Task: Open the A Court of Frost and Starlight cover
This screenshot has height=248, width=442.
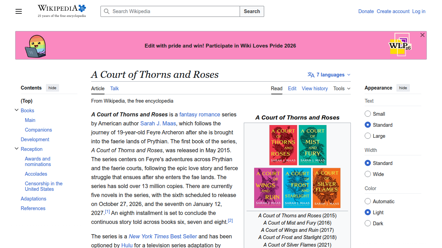Action: click(297, 188)
